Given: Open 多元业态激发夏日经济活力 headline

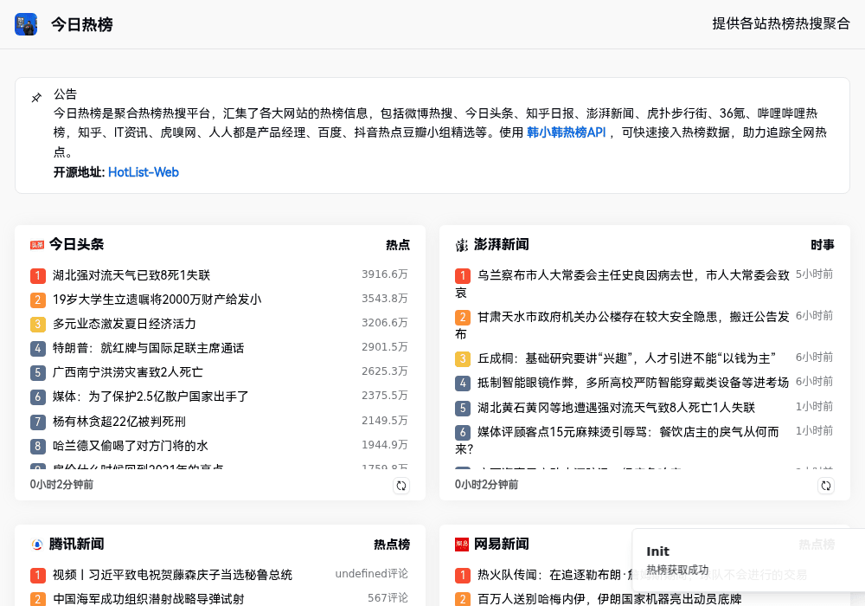Looking at the screenshot, I should (x=124, y=324).
